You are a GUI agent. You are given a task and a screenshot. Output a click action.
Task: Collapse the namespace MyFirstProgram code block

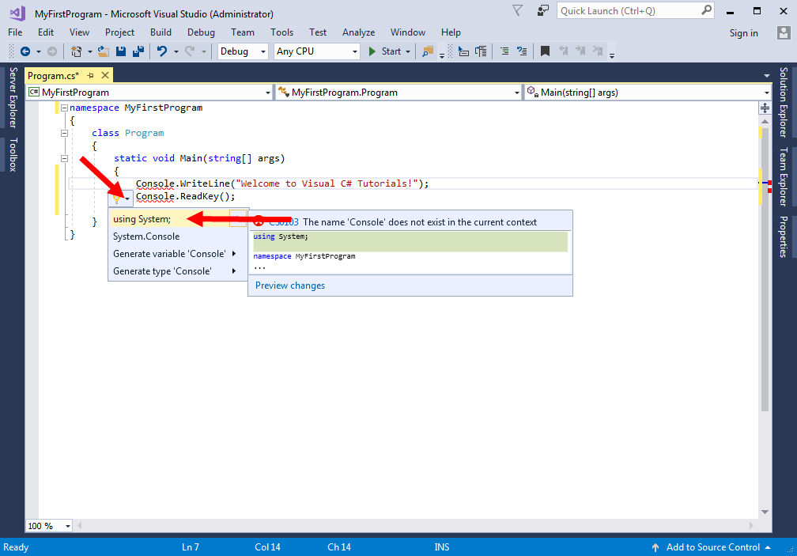tap(65, 108)
